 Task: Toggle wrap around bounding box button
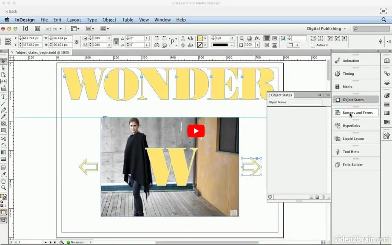click(275, 38)
